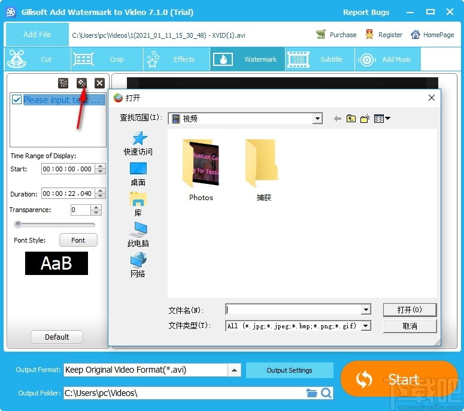This screenshot has height=411, width=464.
Task: Increase the Start time stepper
Action: click(x=101, y=167)
